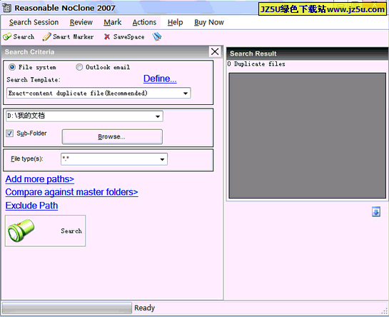The height and width of the screenshot is (317, 389).
Task: Select the File system radio button
Action: 11,67
